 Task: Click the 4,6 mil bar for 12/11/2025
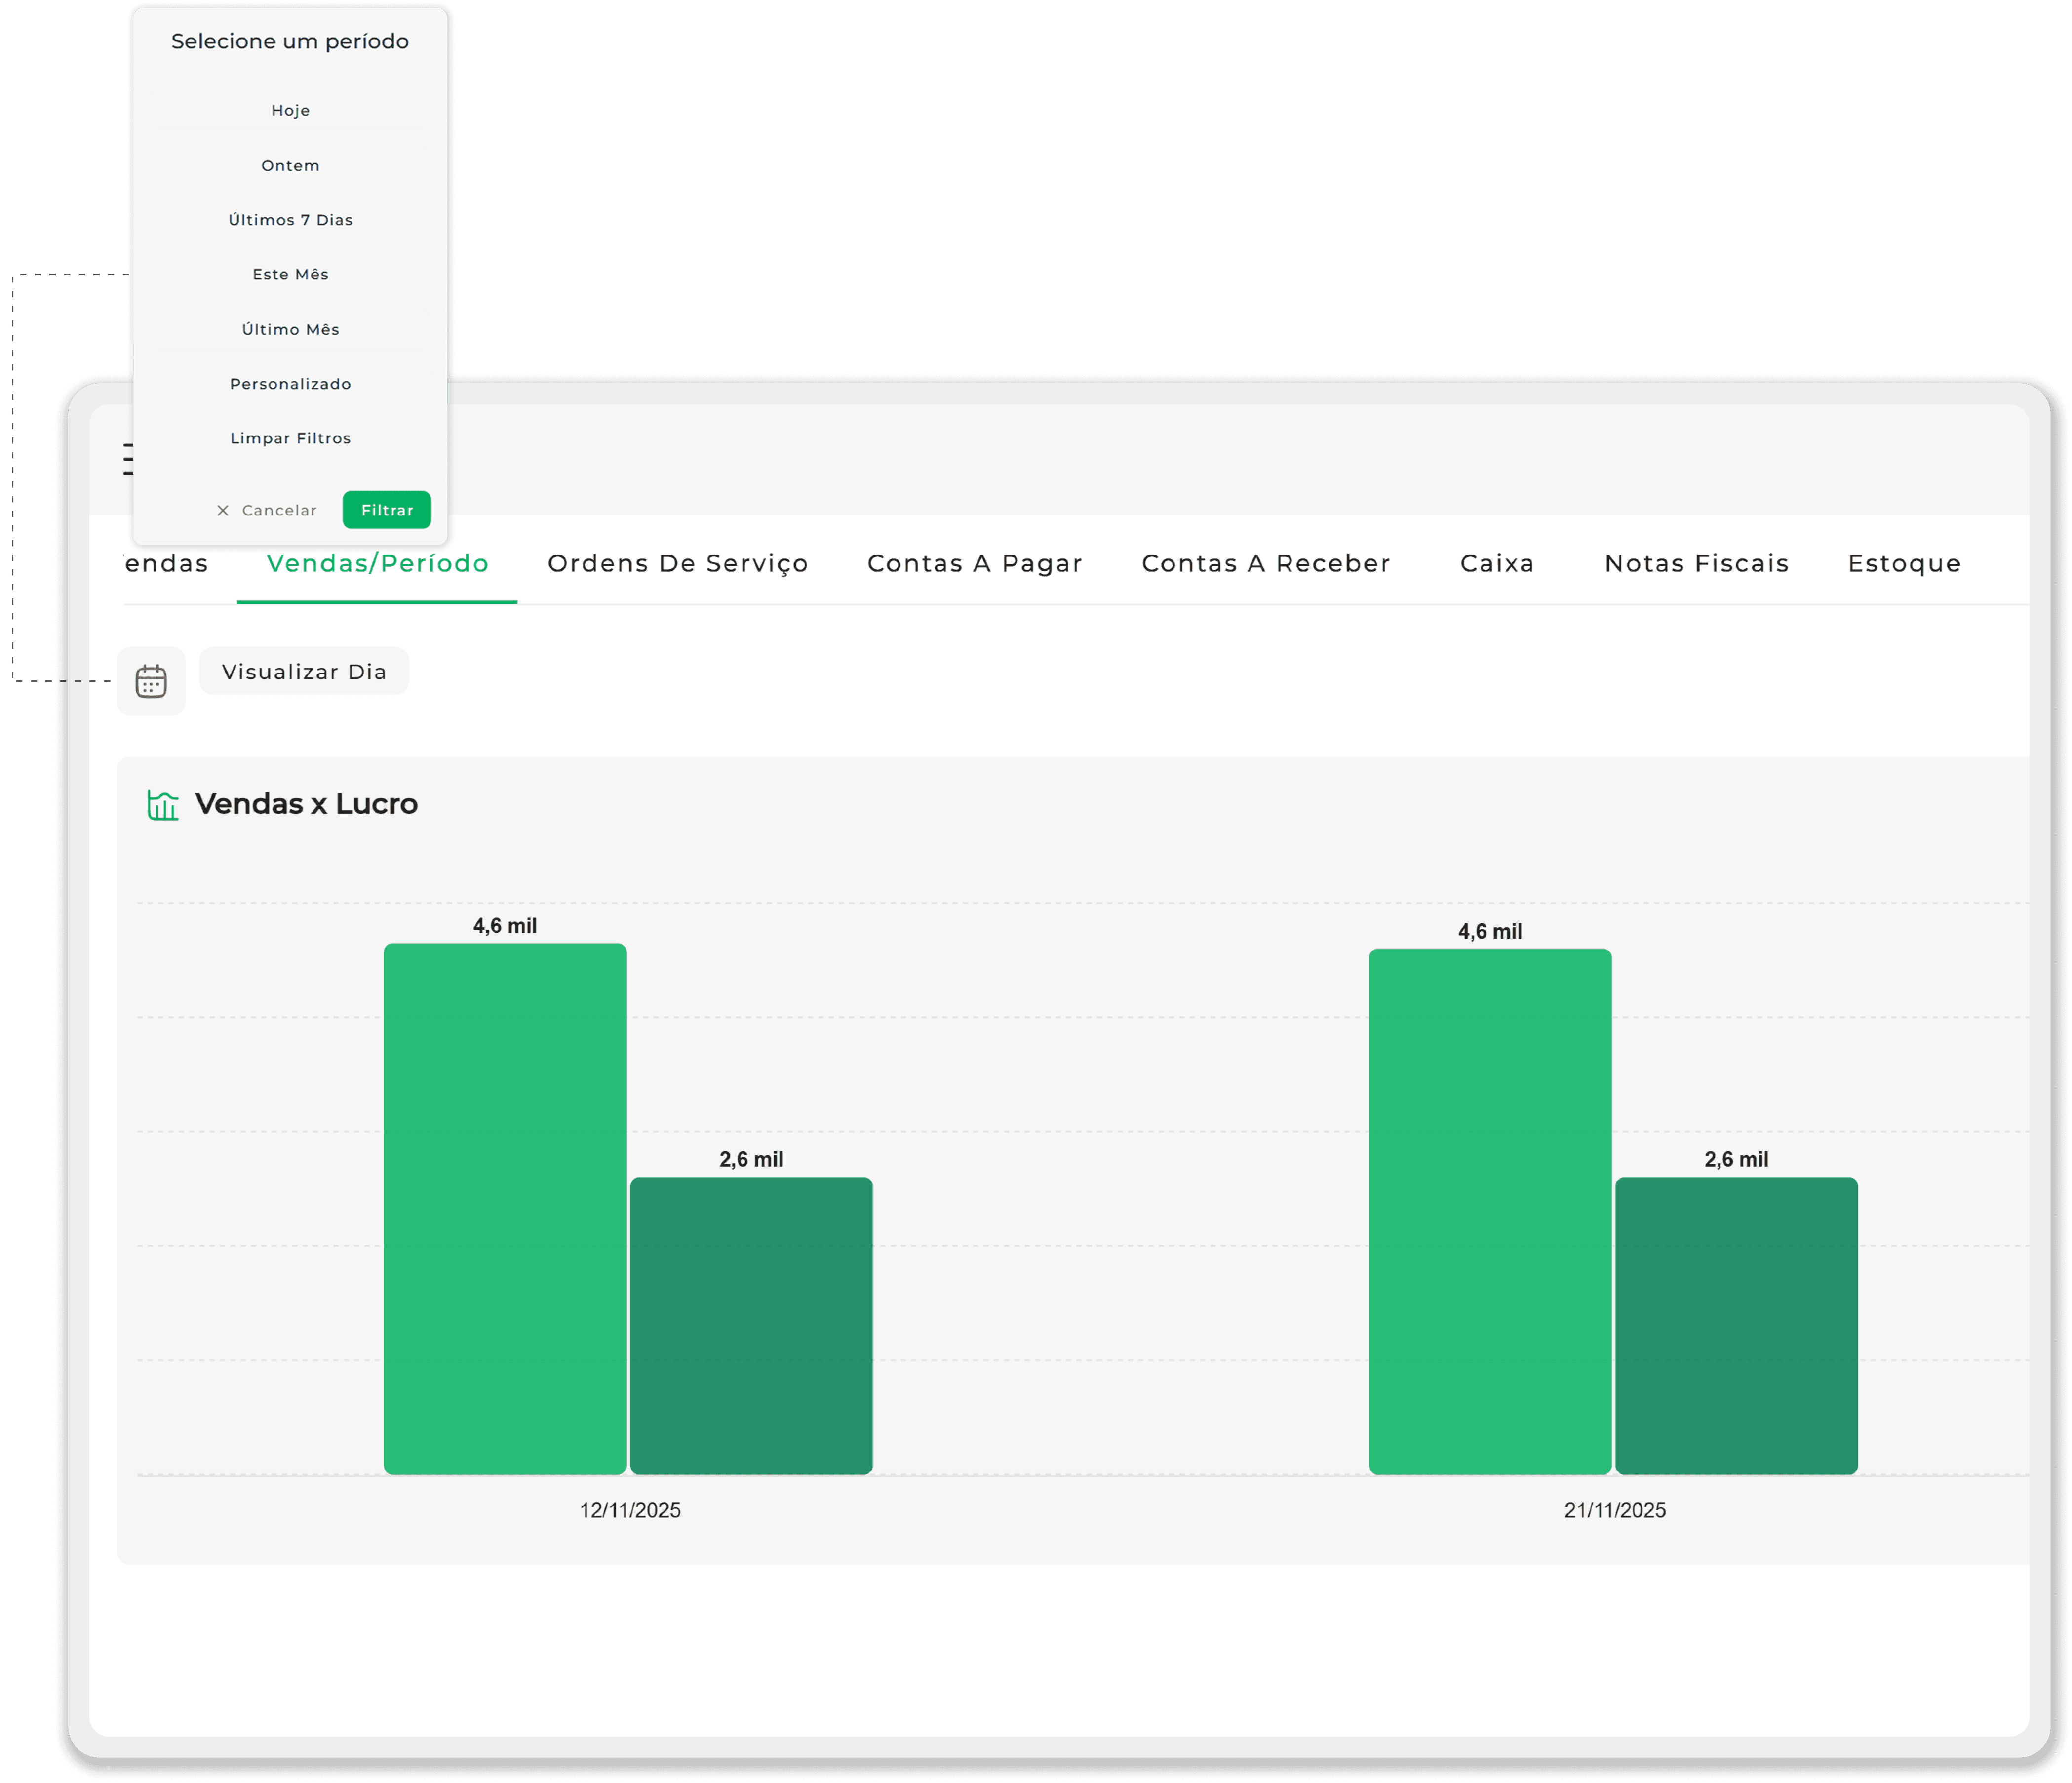505,1208
